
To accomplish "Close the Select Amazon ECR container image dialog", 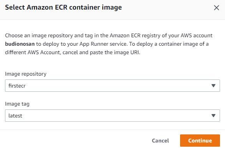I will point(217,8).
